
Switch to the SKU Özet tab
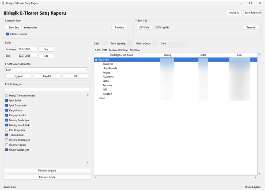135,50
